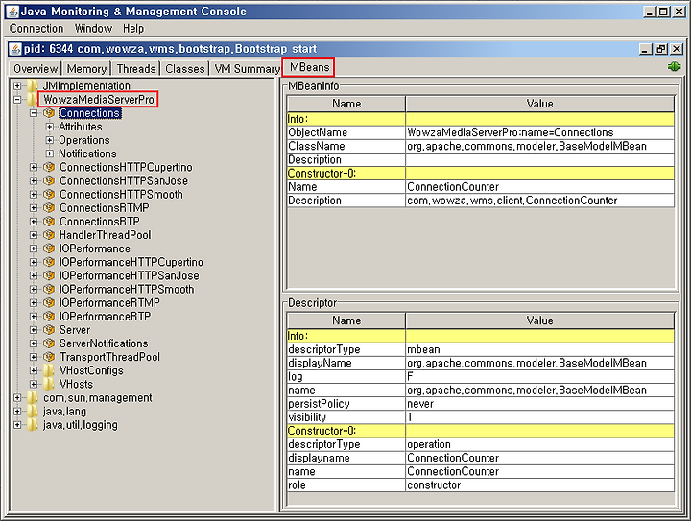Image resolution: width=691 pixels, height=521 pixels.
Task: Click the ConnectionsRTMP bean icon
Action: pos(49,208)
